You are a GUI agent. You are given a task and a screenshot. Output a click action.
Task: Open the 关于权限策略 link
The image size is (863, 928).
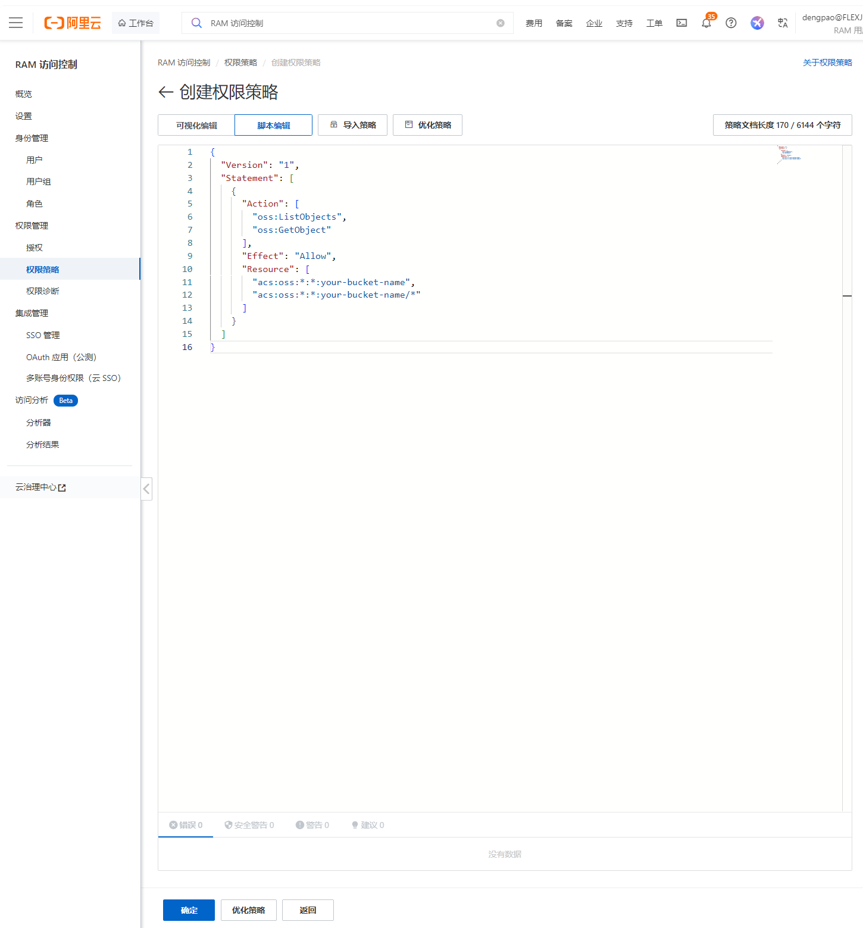(x=827, y=63)
